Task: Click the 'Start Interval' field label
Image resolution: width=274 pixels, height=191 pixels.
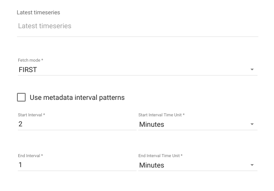Action: point(30,115)
